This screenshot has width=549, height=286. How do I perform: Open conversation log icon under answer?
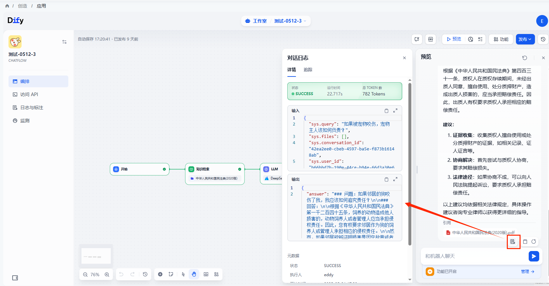[x=513, y=242]
